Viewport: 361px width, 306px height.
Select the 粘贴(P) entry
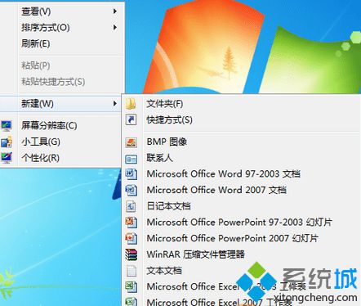coord(62,65)
